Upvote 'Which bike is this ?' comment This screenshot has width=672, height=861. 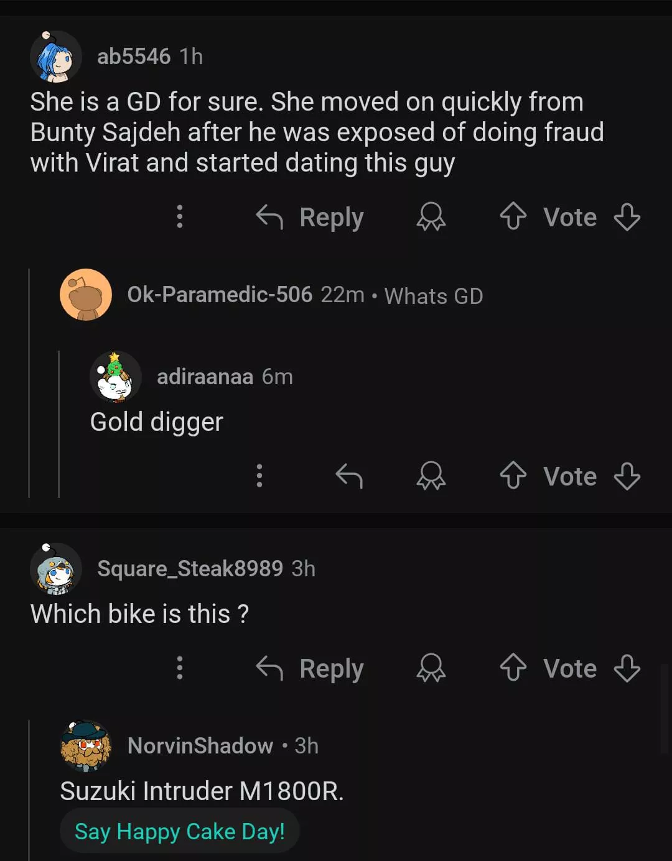513,668
